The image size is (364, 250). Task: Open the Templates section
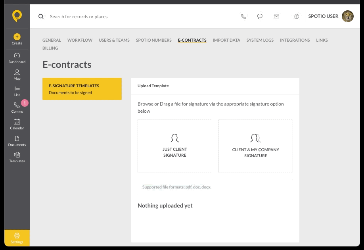pos(17,157)
